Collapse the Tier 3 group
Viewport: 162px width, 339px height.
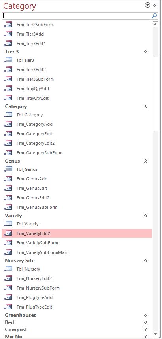point(145,52)
